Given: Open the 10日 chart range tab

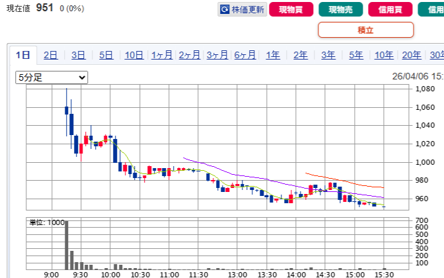Looking at the screenshot, I should 134,55.
